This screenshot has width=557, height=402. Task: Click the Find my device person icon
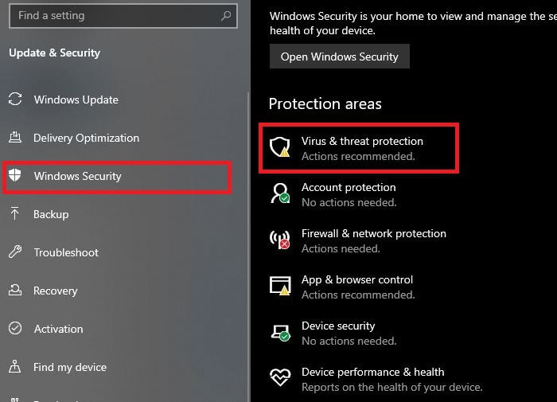pos(15,367)
